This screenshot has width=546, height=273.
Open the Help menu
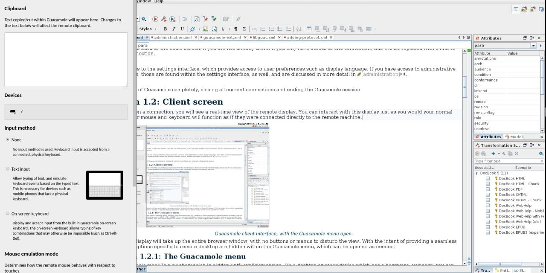click(159, 2)
